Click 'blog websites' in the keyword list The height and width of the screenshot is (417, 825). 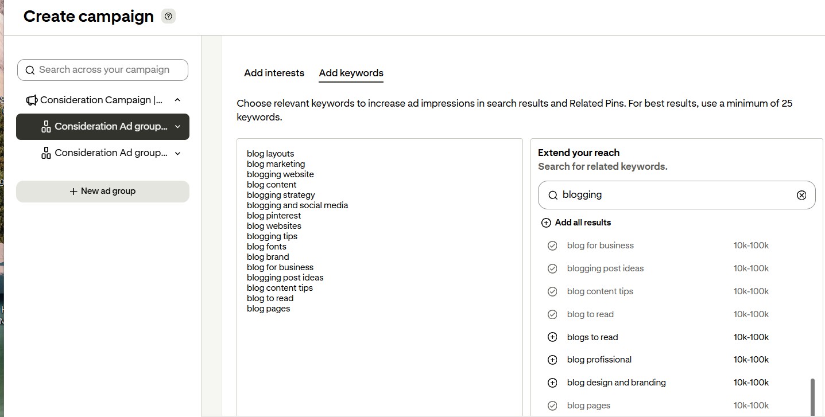(274, 226)
